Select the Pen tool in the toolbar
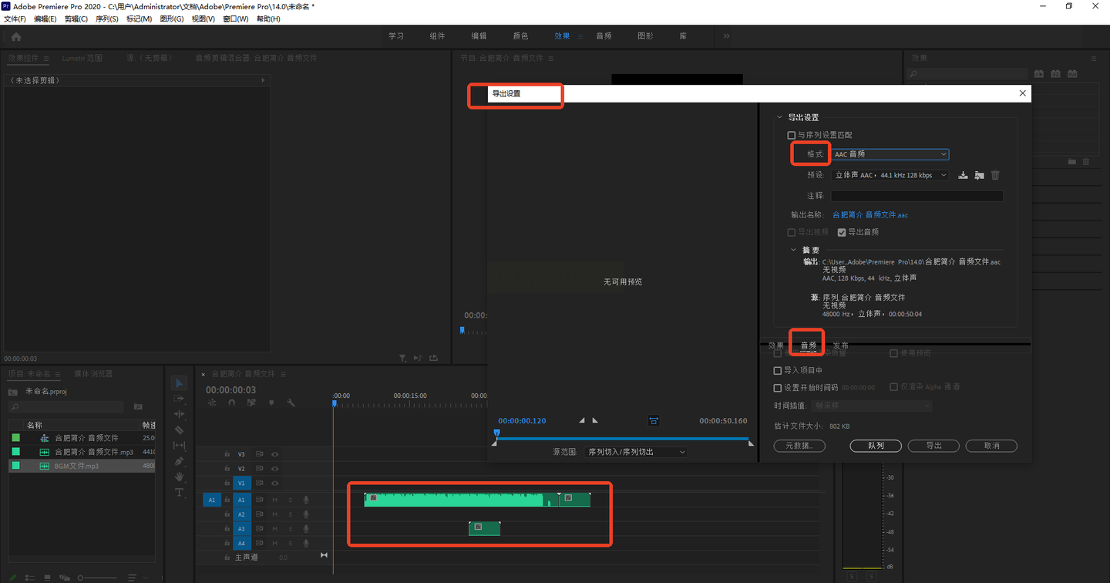 [179, 461]
